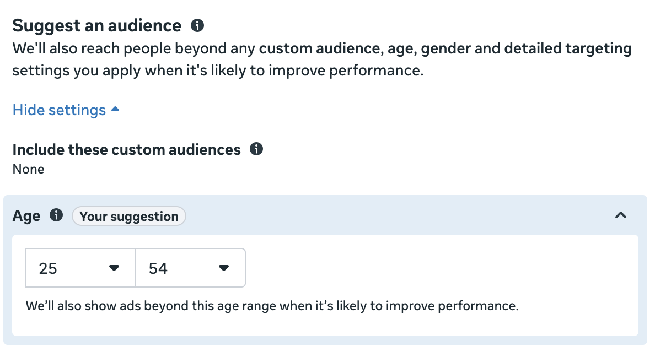The width and height of the screenshot is (655, 357).
Task: Open the maximum age dropdown showing 54
Action: point(190,268)
